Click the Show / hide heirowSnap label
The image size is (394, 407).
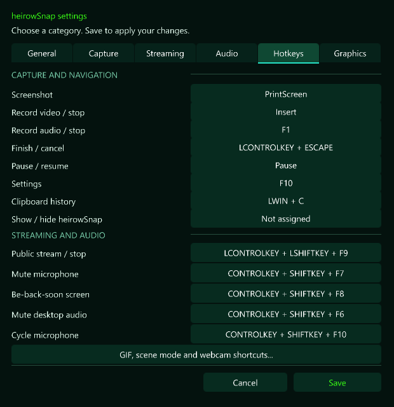click(57, 219)
